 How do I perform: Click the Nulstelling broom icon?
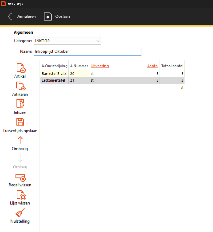tap(20, 213)
